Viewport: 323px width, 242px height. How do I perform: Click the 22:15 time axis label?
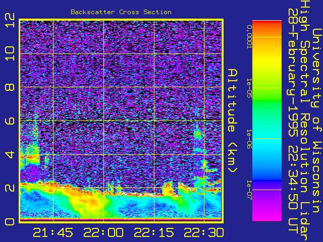154,232
